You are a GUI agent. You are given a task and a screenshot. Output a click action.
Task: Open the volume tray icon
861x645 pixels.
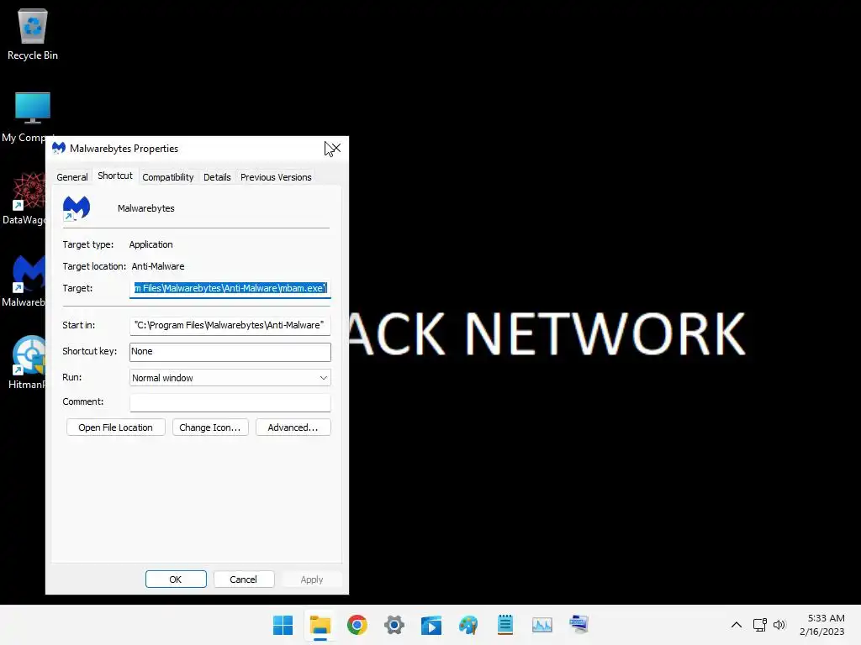[x=779, y=625]
